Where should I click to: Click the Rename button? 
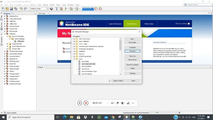[x=132, y=51]
